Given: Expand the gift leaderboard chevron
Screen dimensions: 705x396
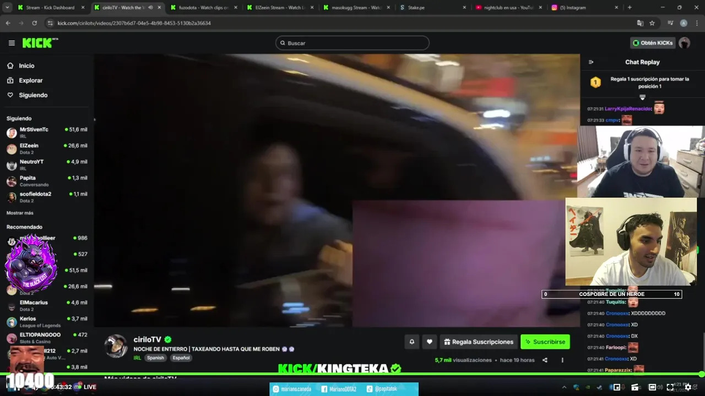Looking at the screenshot, I should point(642,97).
